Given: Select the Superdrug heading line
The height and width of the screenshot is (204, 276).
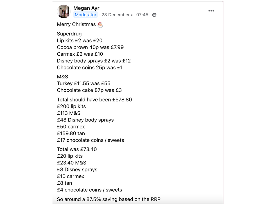Looking at the screenshot, I should click(x=69, y=34).
